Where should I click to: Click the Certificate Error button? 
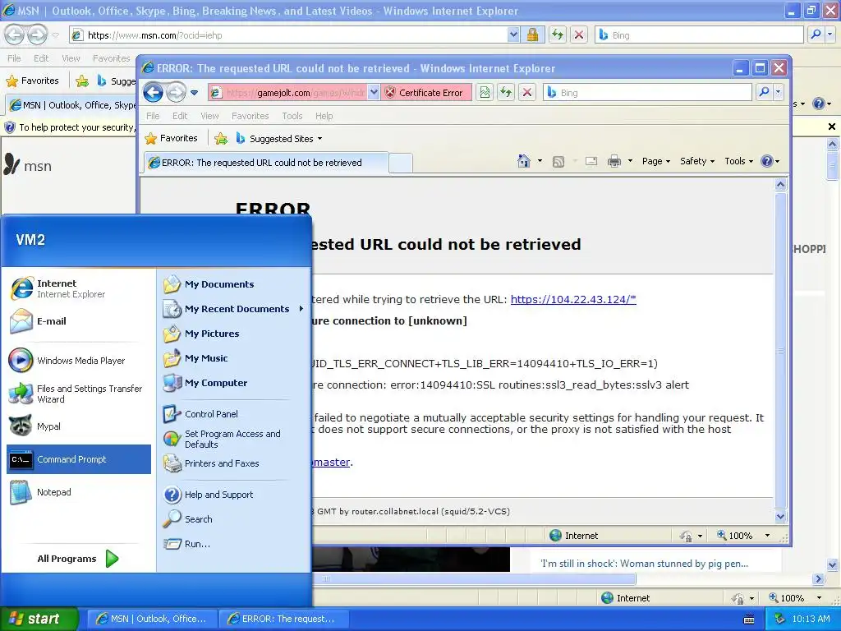(x=427, y=92)
